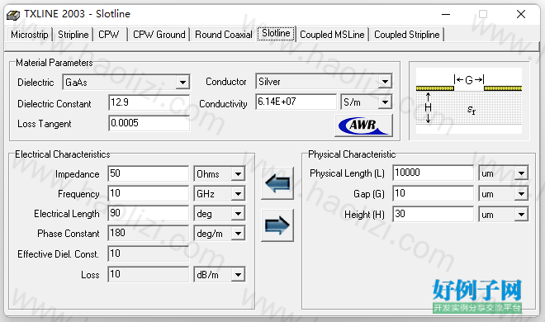
Task: Minimize the TXLINE window
Action: pos(446,14)
